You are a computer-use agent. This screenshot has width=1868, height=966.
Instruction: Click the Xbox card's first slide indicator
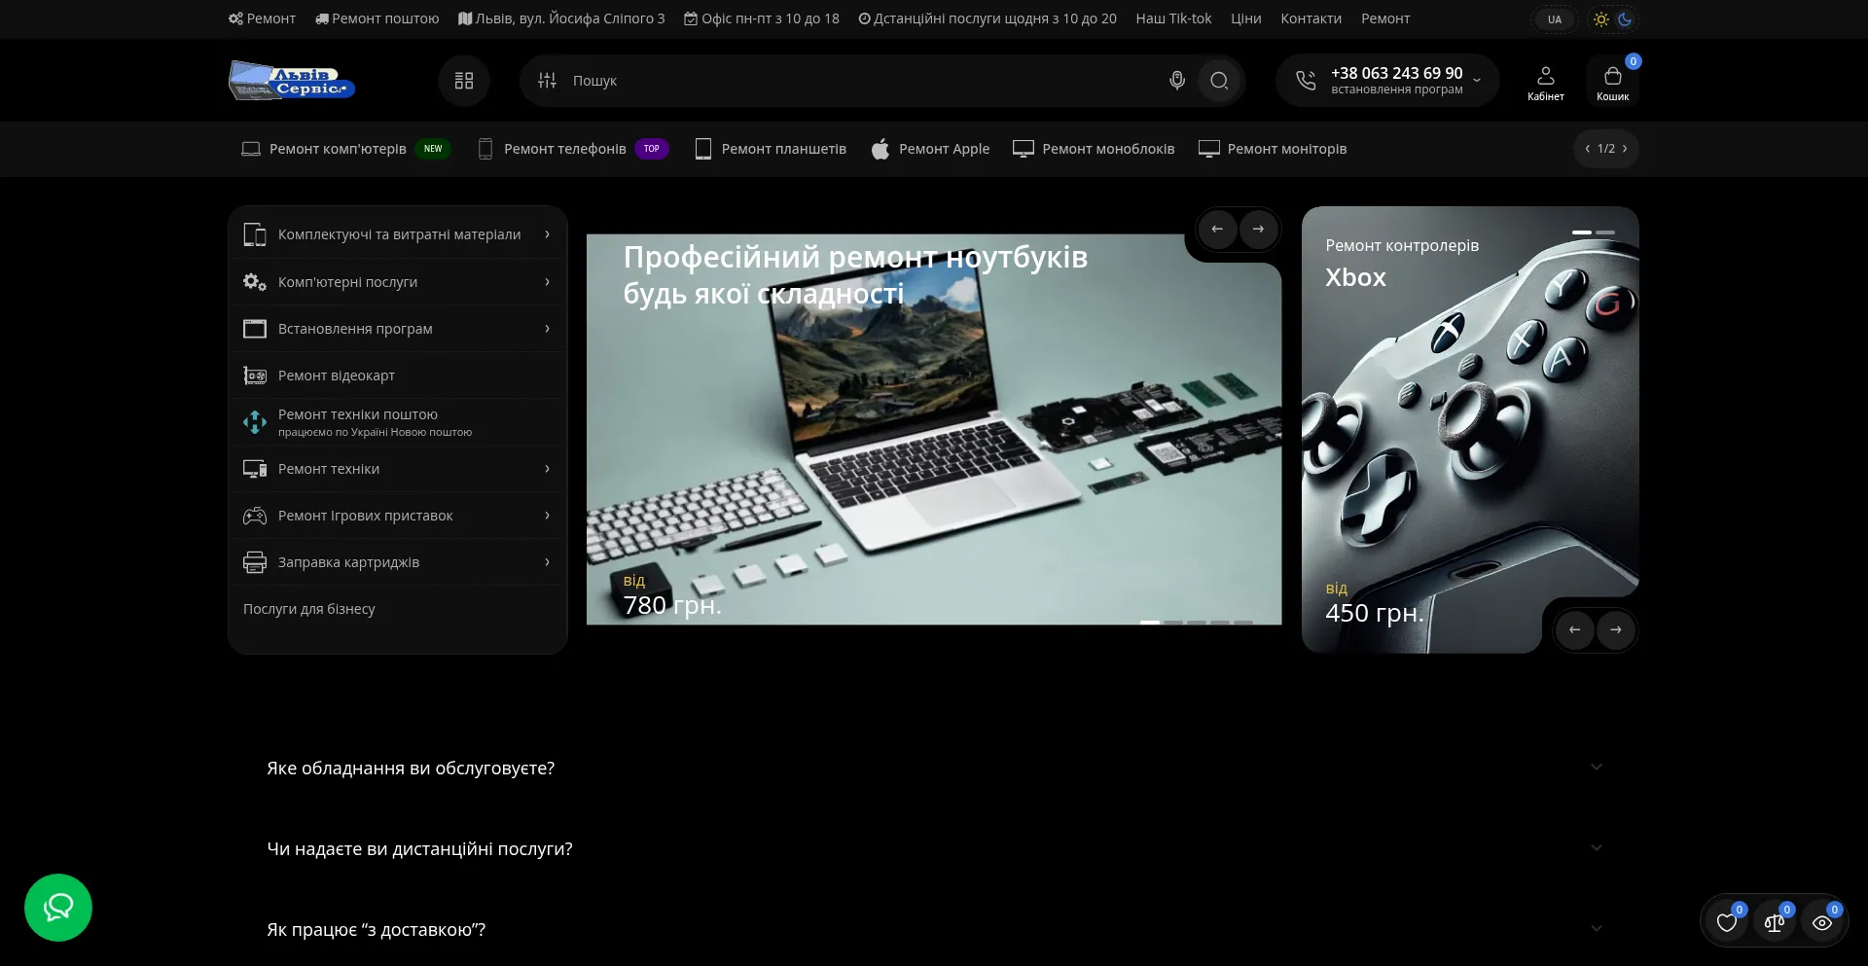[1582, 233]
